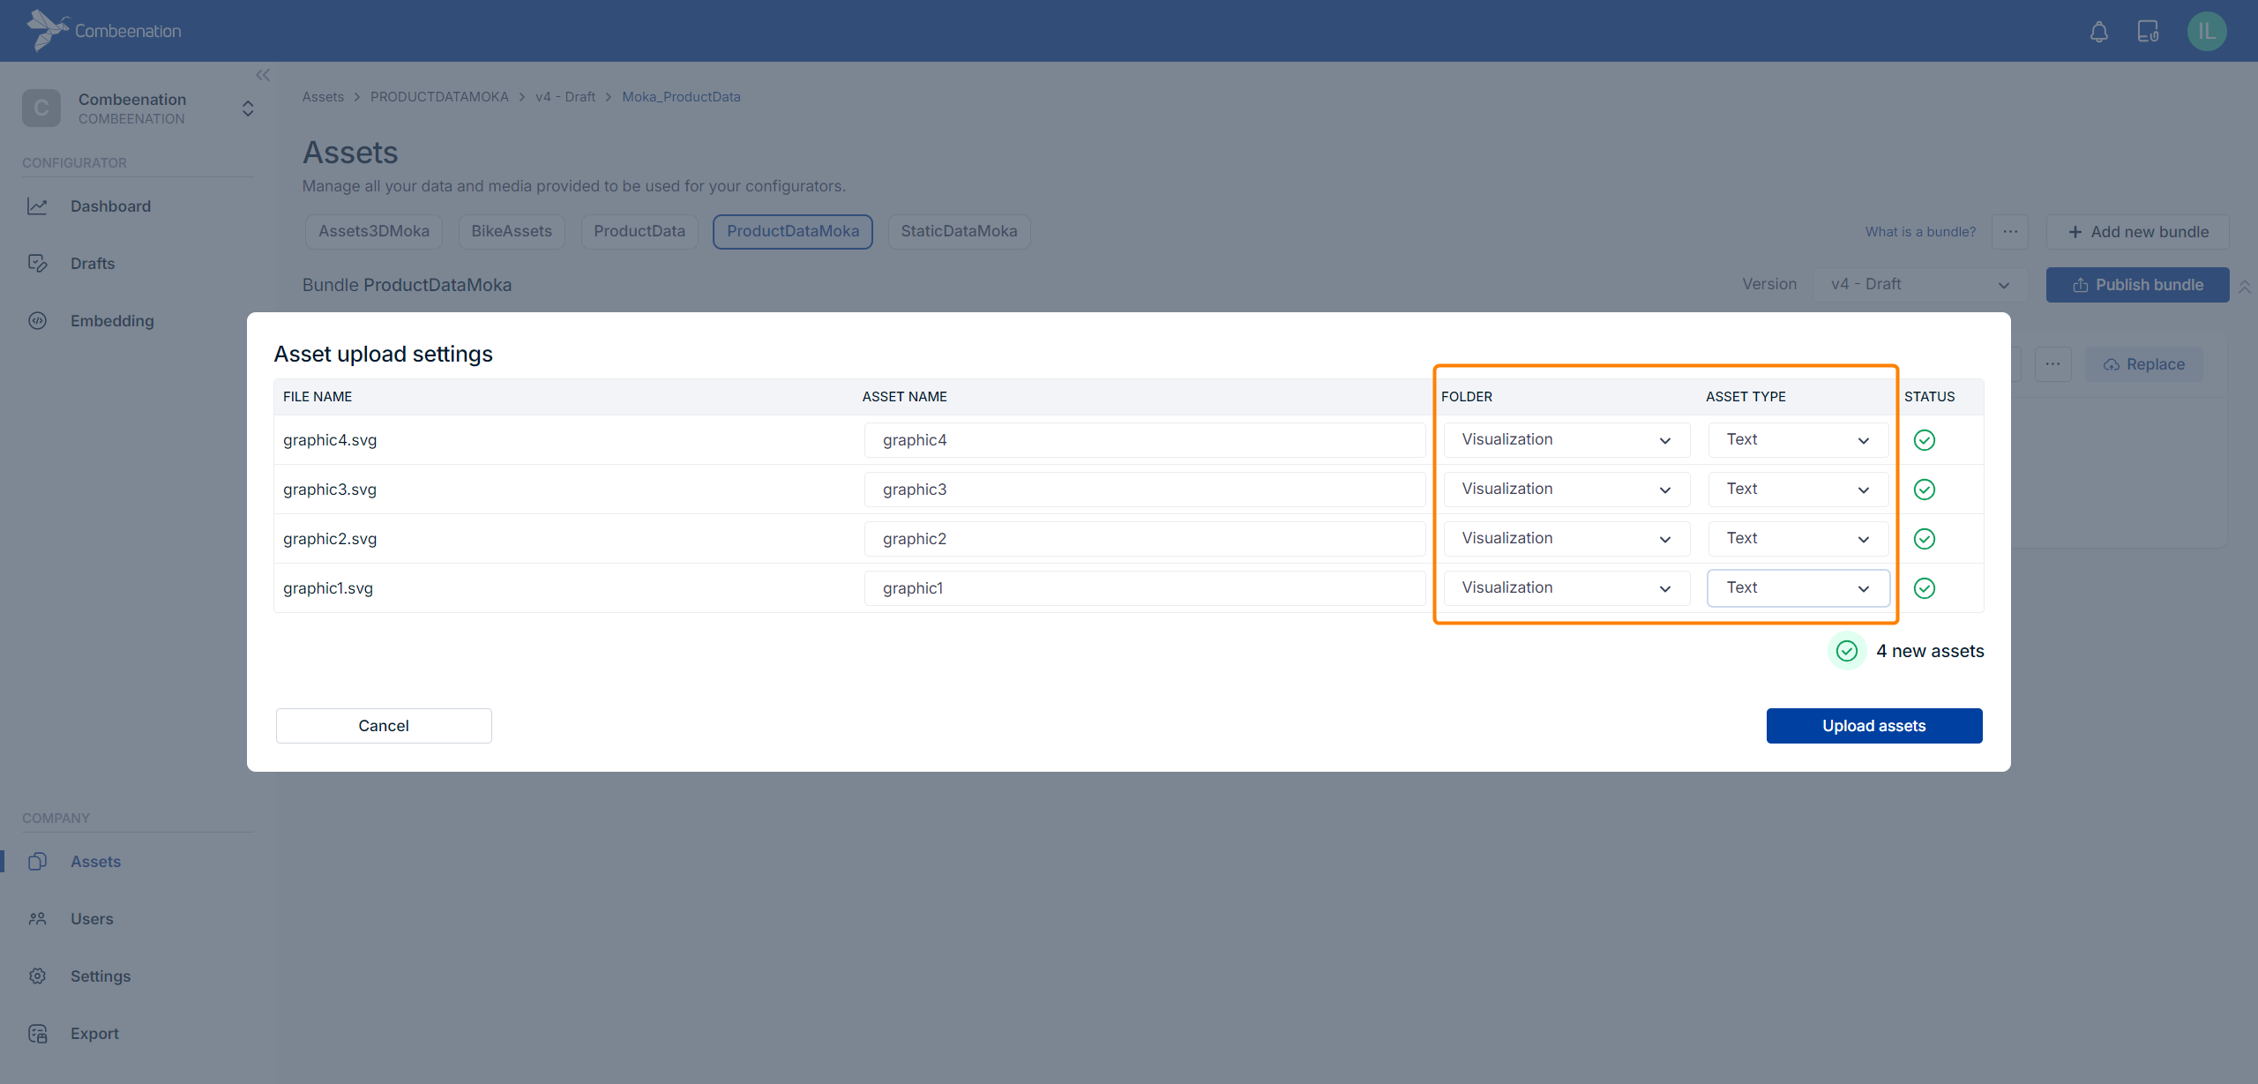Select the BikeAssets bundle tab
The height and width of the screenshot is (1084, 2258).
tap(512, 232)
